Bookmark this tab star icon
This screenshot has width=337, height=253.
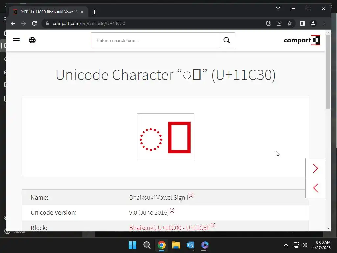click(x=290, y=23)
